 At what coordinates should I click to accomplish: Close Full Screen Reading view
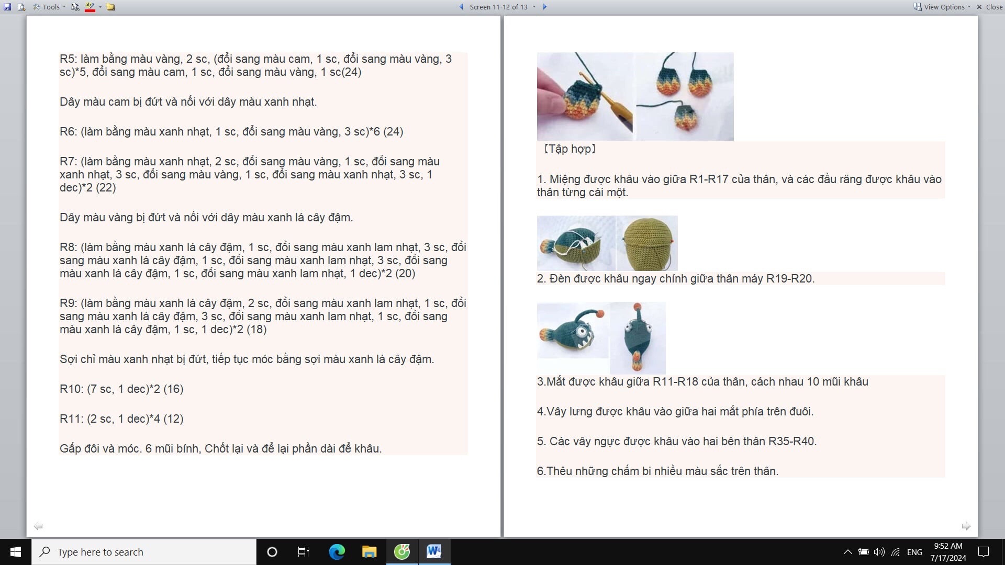[x=989, y=7]
